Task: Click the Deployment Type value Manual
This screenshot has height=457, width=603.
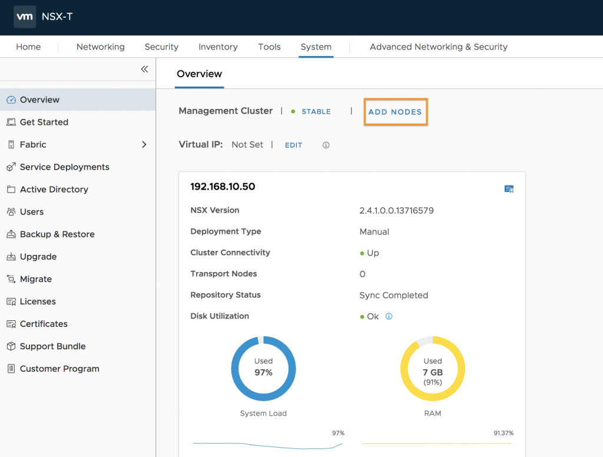Action: click(374, 231)
